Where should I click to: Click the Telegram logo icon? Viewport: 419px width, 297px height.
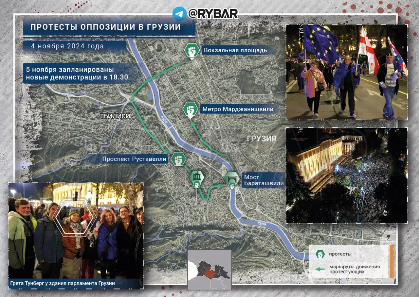[x=179, y=14]
